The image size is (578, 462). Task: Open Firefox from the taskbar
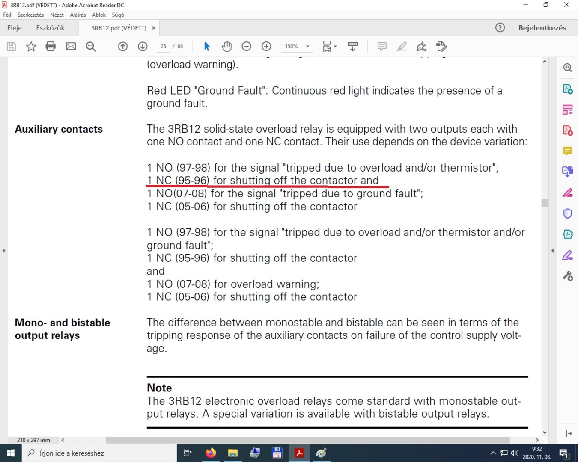pyautogui.click(x=211, y=453)
